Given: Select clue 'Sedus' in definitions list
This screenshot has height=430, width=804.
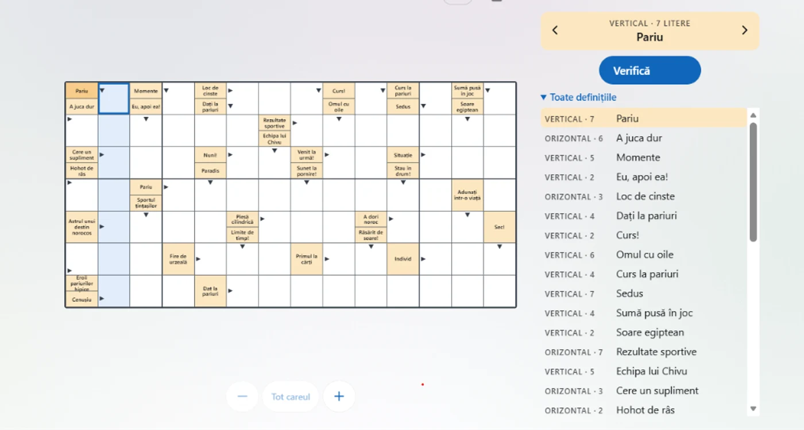Looking at the screenshot, I should click(643, 294).
